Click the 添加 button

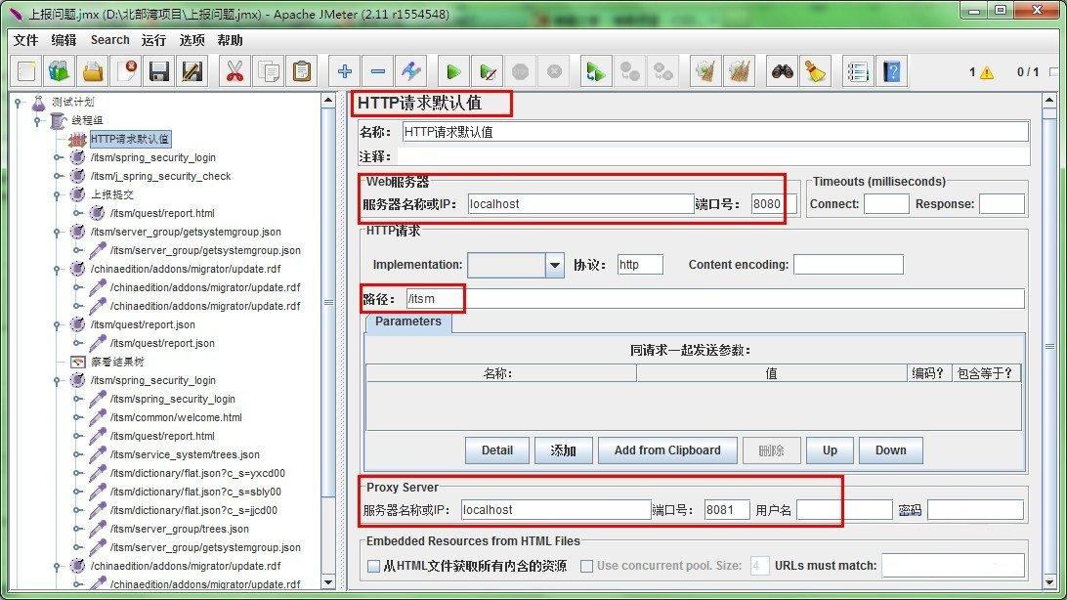pyautogui.click(x=564, y=450)
